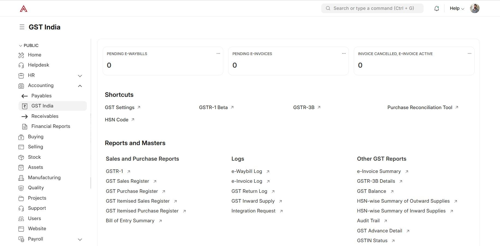Click the Buying sidebar icon
The width and height of the screenshot is (500, 246).
[21, 137]
